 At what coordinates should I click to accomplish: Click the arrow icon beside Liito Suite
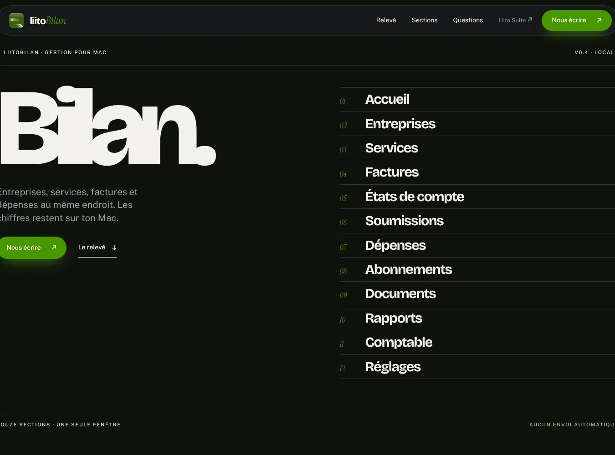click(530, 20)
